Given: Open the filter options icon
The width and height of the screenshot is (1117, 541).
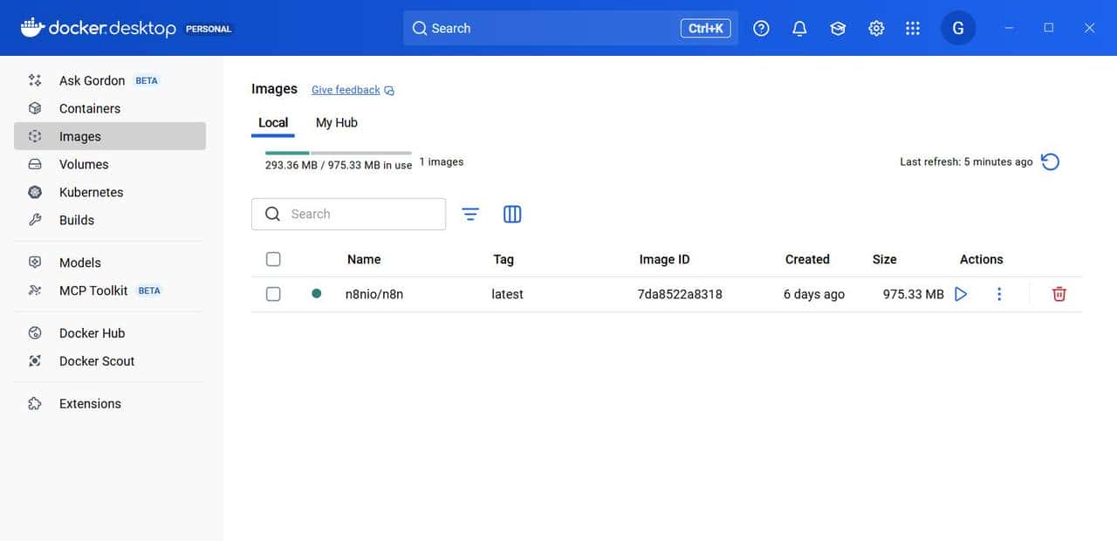Looking at the screenshot, I should [470, 214].
